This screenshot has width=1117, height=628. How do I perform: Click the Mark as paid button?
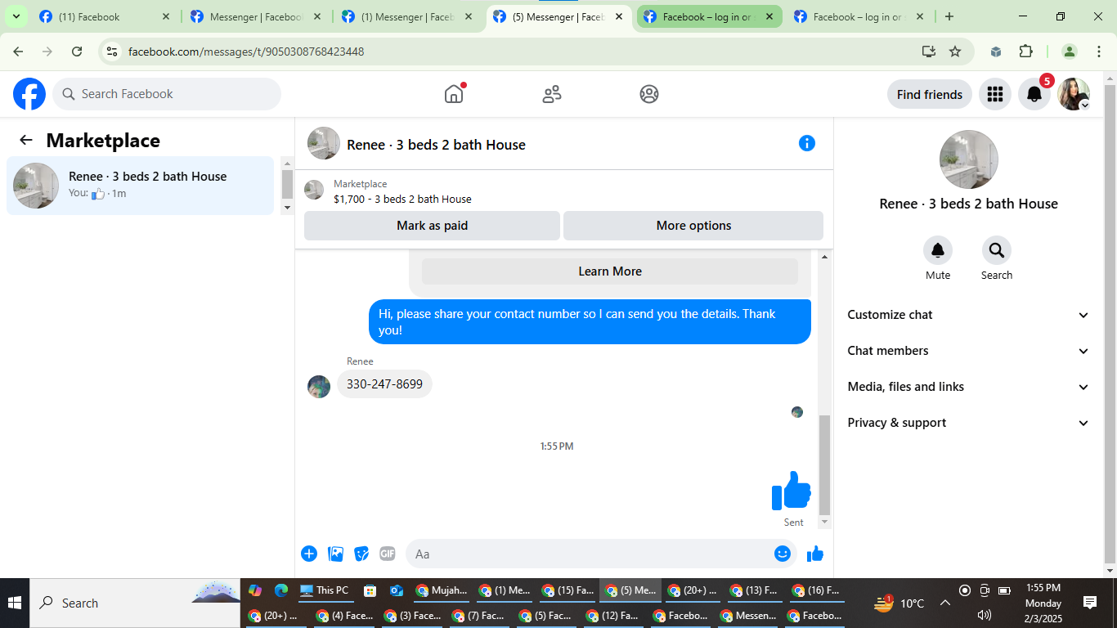point(432,226)
